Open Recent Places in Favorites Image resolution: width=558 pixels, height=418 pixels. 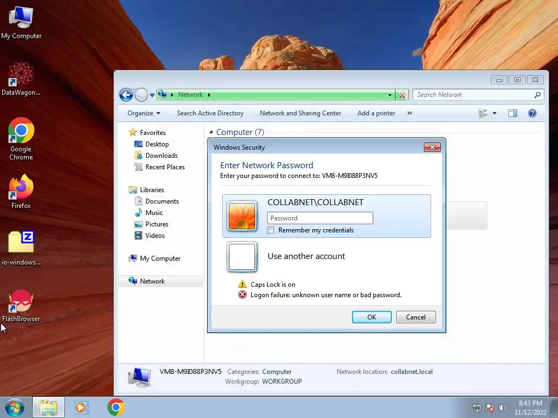tap(165, 167)
